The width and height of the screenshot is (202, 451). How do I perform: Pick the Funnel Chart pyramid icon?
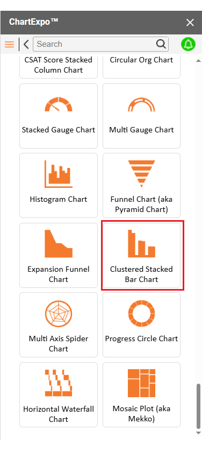141,174
